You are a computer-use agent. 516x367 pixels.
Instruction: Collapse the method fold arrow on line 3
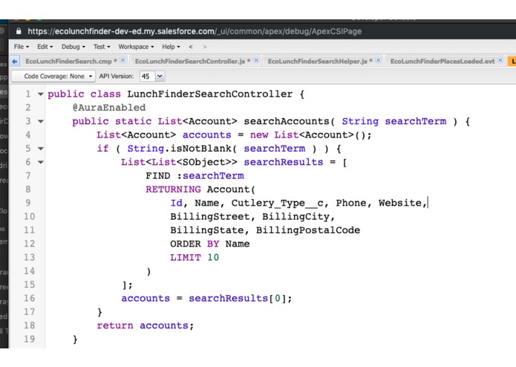tap(41, 121)
